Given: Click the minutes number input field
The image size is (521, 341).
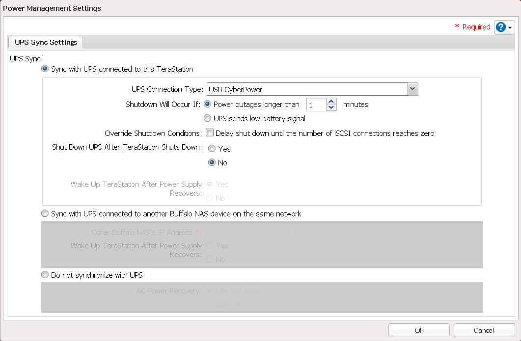Looking at the screenshot, I should 316,105.
